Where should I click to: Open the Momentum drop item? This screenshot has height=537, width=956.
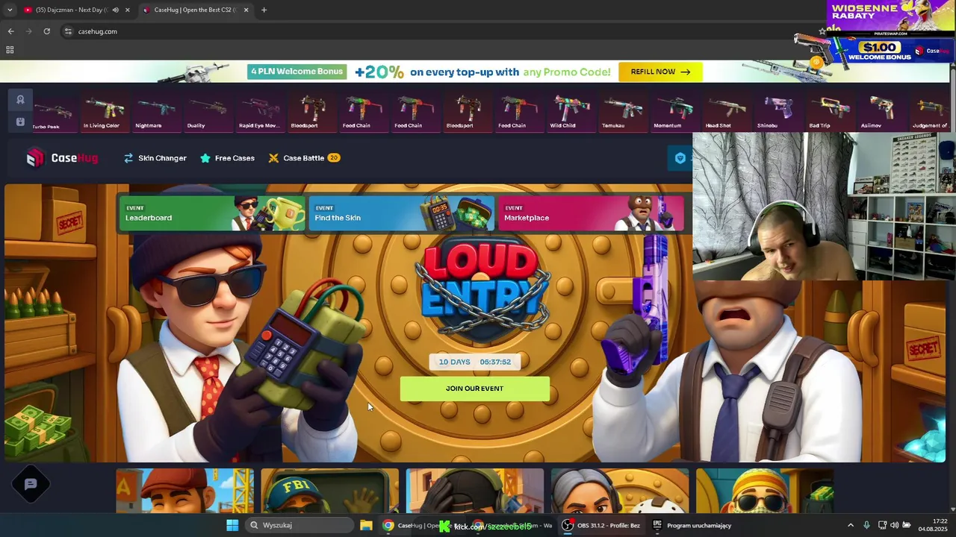pyautogui.click(x=674, y=112)
